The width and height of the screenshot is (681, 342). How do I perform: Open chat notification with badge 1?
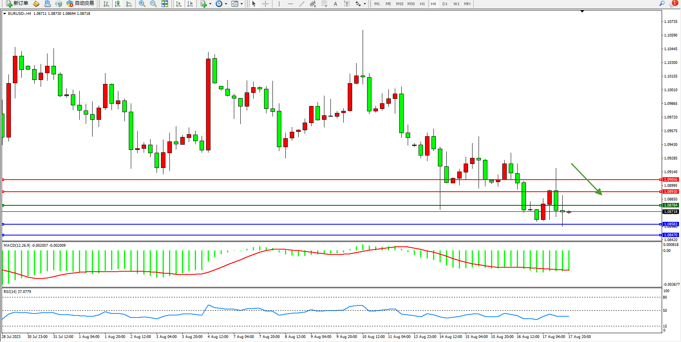coord(673,4)
